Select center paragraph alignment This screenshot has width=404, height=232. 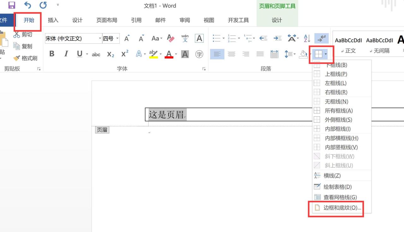(232, 54)
